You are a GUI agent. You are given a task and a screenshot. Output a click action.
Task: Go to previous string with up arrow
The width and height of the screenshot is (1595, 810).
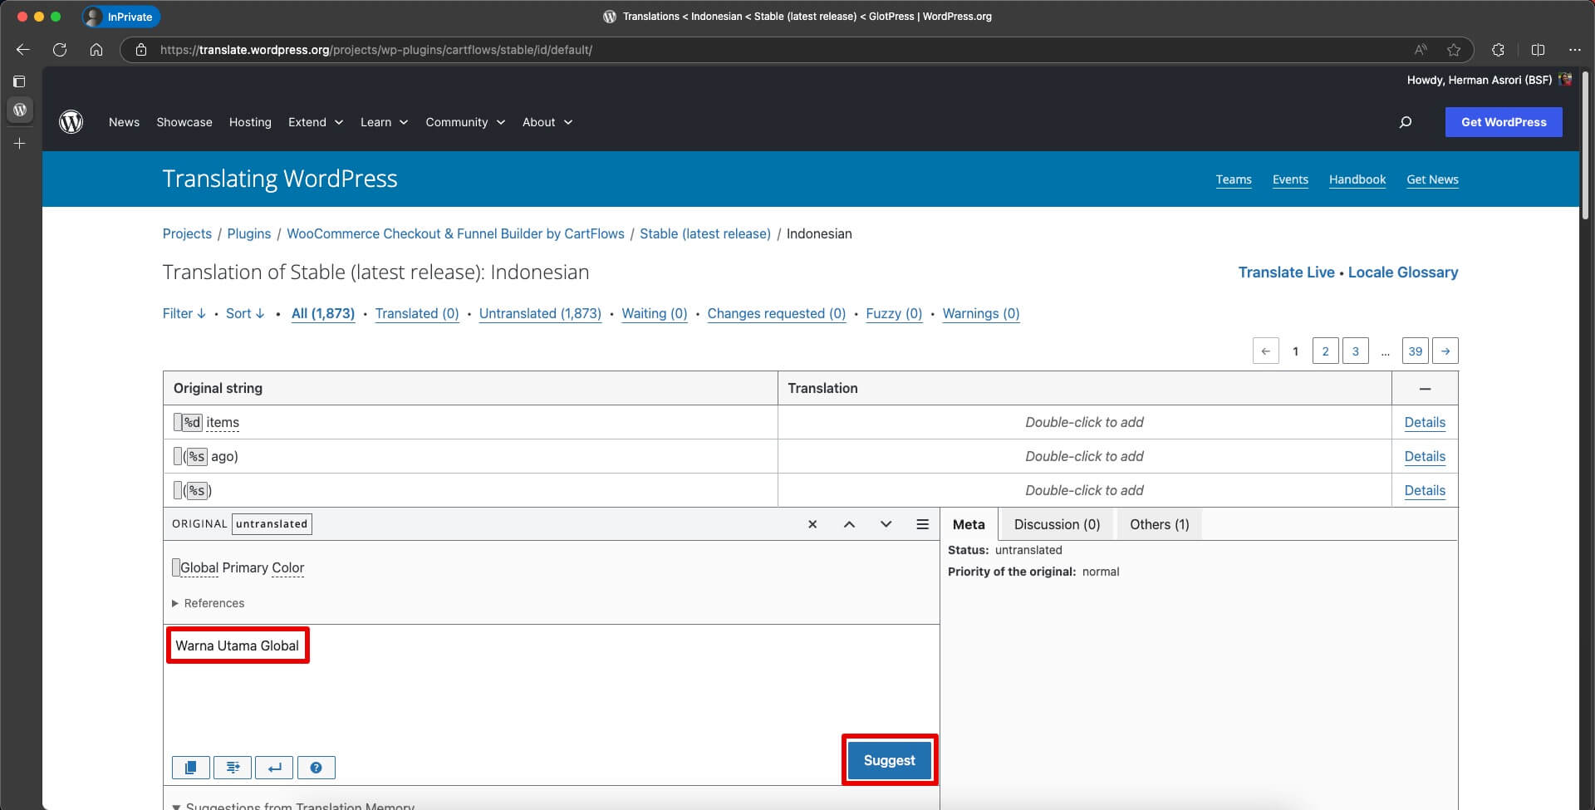849,524
